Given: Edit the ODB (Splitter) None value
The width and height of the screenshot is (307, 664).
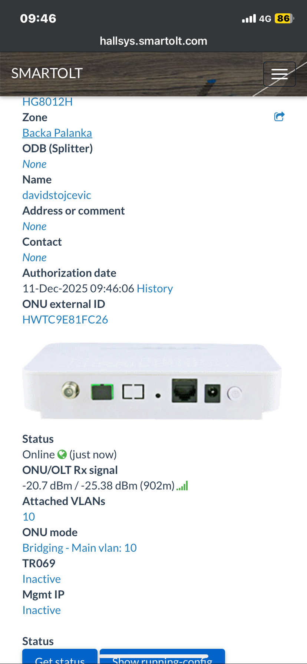Looking at the screenshot, I should (34, 164).
